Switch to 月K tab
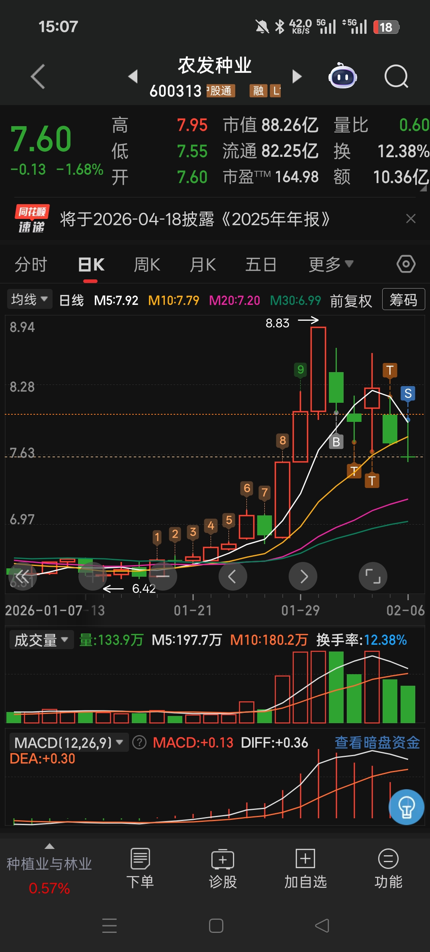Viewport: 430px width, 952px height. 203,265
